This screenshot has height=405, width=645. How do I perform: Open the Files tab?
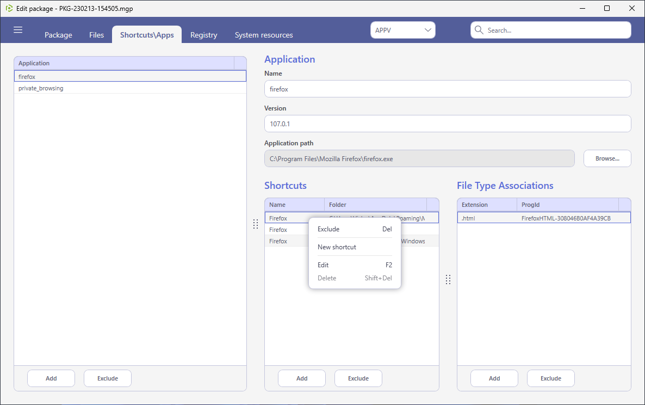[x=97, y=35]
